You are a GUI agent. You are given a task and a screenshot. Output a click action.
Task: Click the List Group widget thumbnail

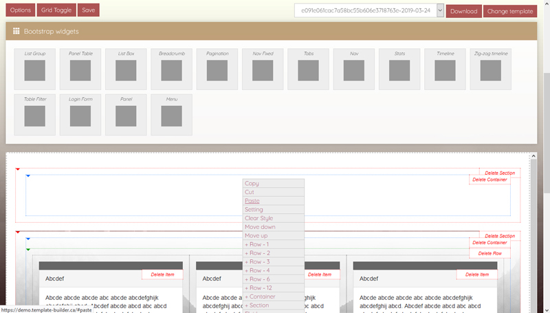click(34, 70)
